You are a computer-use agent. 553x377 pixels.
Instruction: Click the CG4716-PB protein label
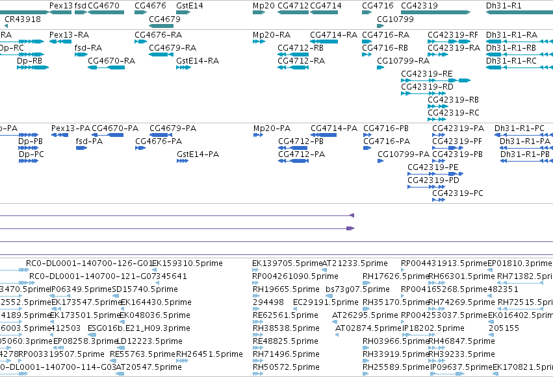click(386, 128)
